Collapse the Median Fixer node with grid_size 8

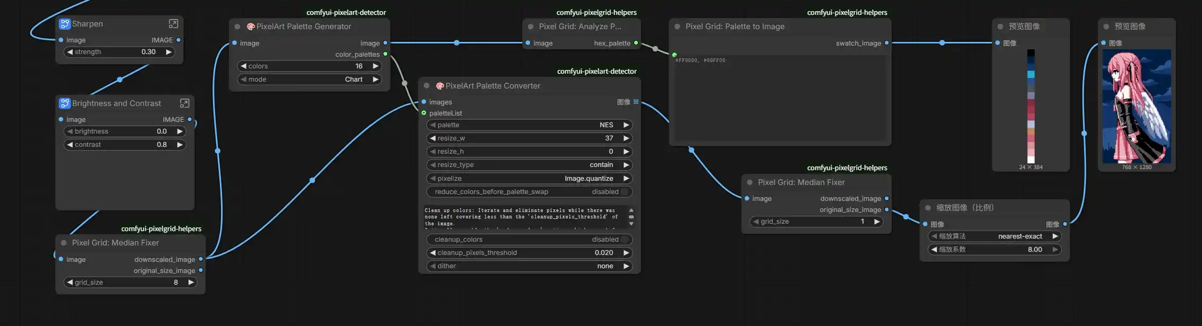click(x=64, y=243)
